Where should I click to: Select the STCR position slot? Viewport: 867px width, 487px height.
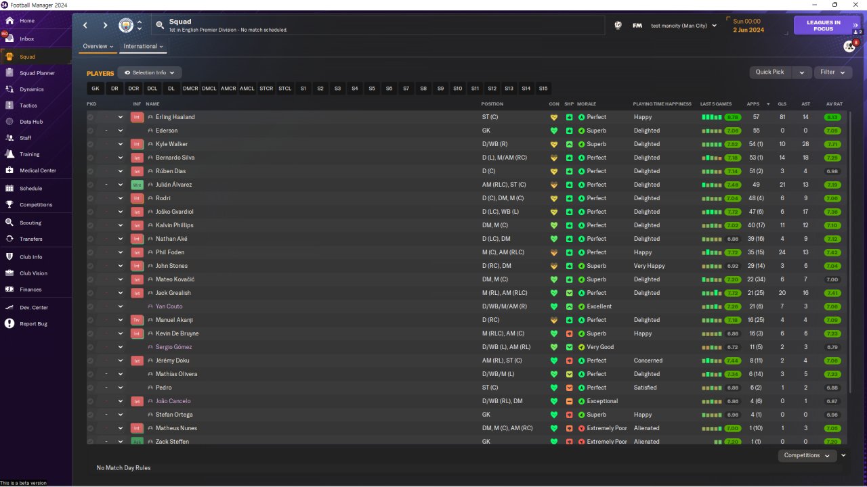pos(266,89)
